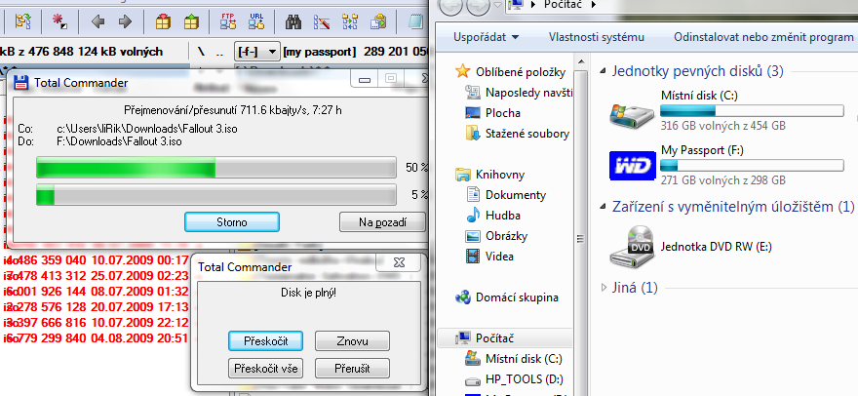Click the Přeskočit vše button
858x396 pixels.
point(265,368)
